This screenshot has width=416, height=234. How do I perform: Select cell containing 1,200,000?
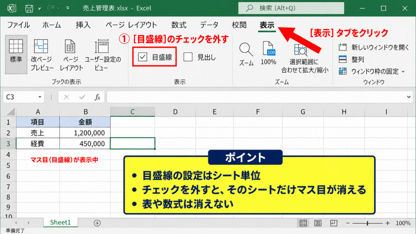pos(85,133)
